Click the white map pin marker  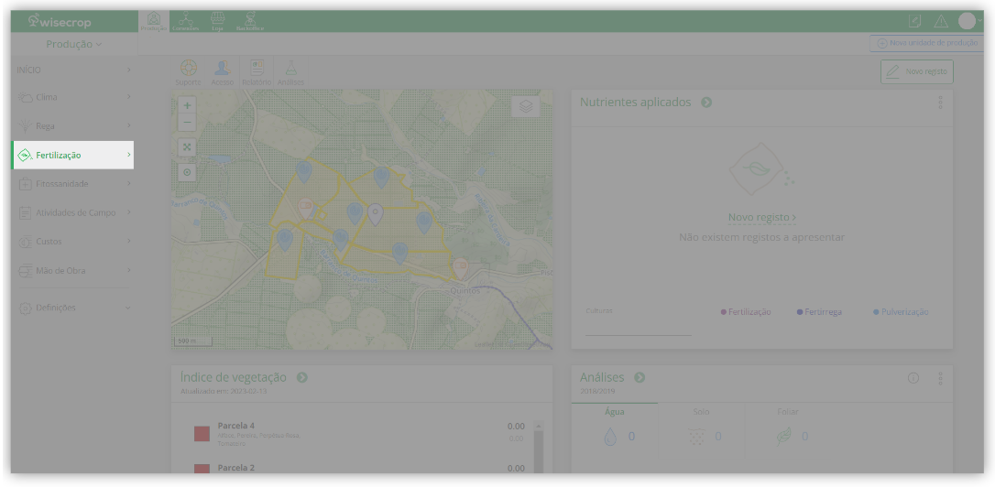point(375,214)
